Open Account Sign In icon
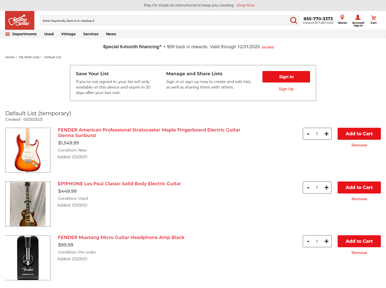 point(358,20)
